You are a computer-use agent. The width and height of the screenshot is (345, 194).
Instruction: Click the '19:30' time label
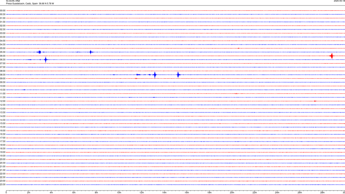pyautogui.click(x=3, y=156)
